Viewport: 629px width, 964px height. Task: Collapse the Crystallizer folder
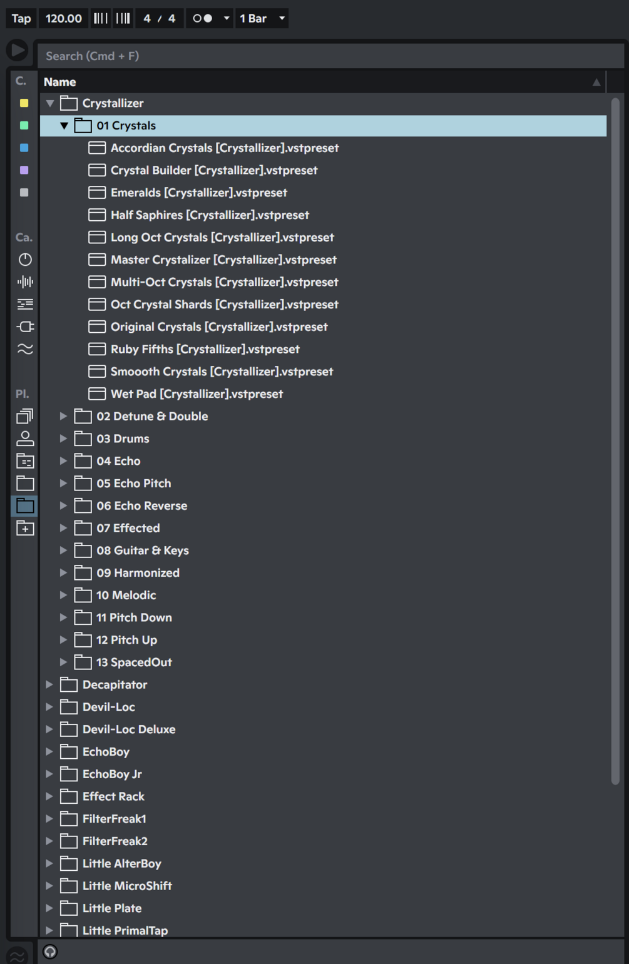50,103
